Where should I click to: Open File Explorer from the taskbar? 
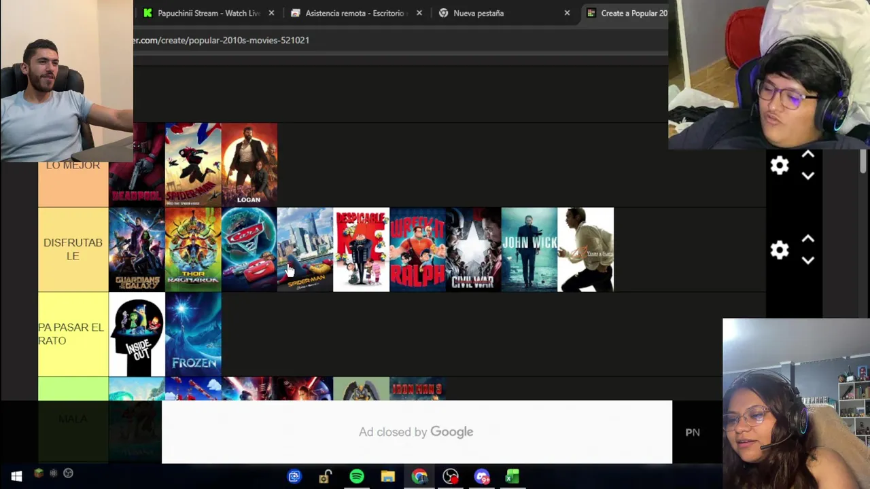pyautogui.click(x=388, y=477)
